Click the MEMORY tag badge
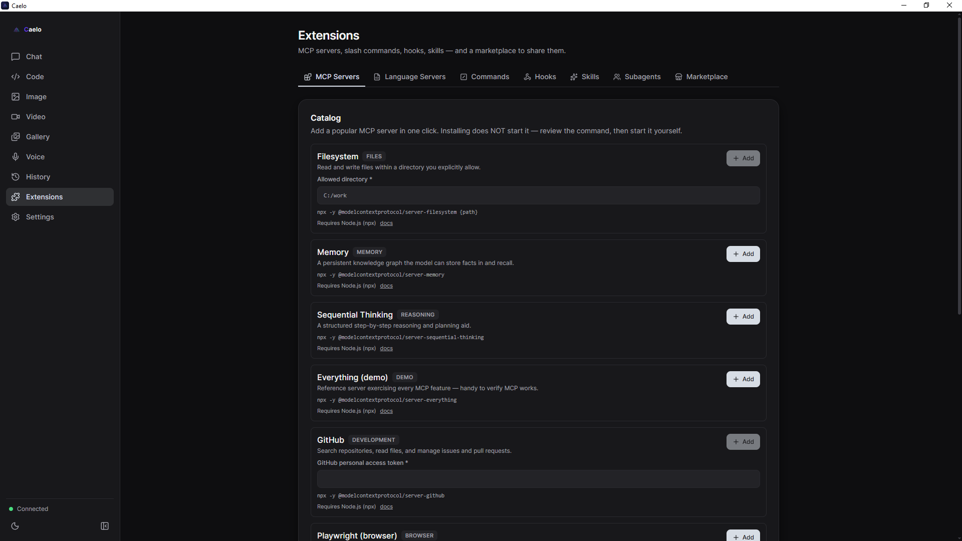This screenshot has width=962, height=541. (369, 252)
